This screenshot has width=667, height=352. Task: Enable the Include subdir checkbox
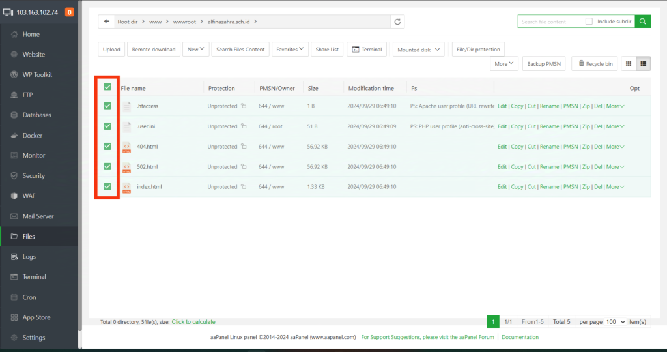click(x=589, y=22)
